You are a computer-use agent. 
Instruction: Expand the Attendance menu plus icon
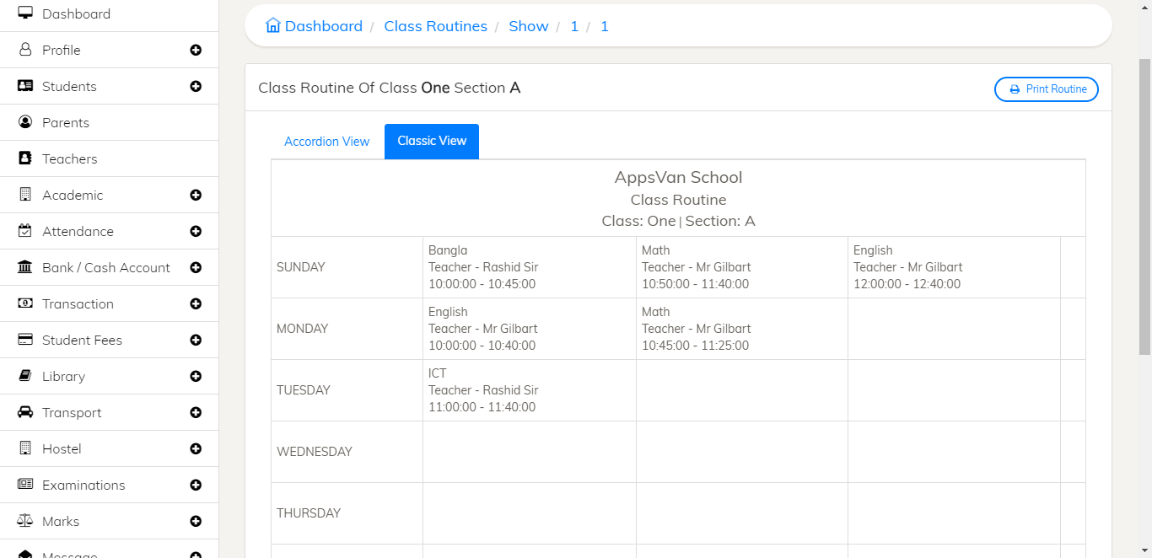[196, 232]
